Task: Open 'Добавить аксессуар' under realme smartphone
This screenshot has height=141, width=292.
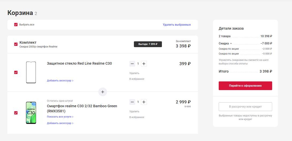Action: pos(60,123)
